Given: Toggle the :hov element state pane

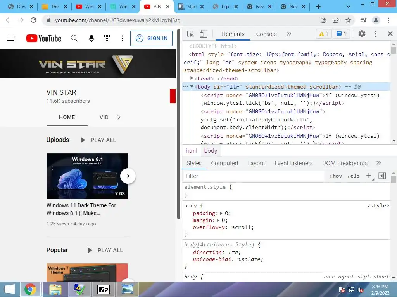Looking at the screenshot, I should (336, 176).
